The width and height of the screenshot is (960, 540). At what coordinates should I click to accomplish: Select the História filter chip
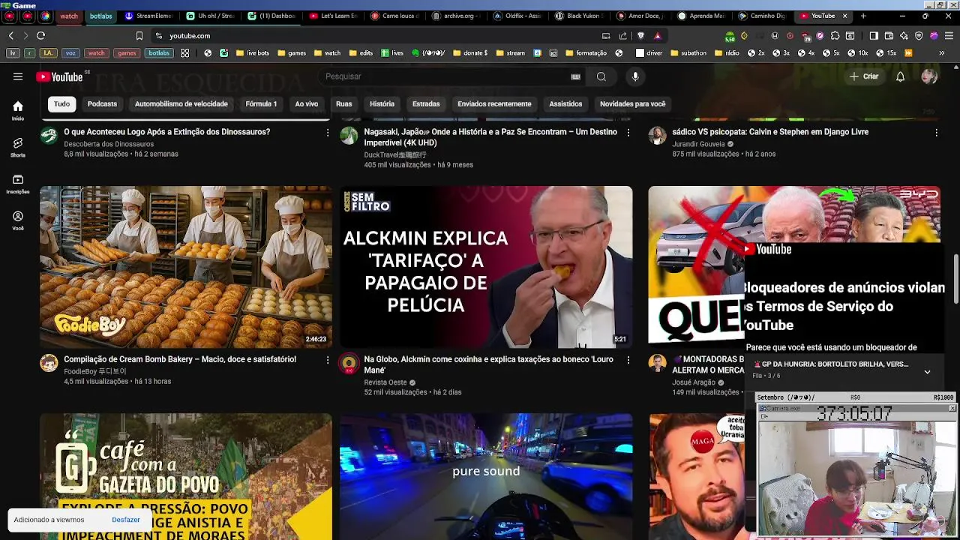click(x=382, y=104)
